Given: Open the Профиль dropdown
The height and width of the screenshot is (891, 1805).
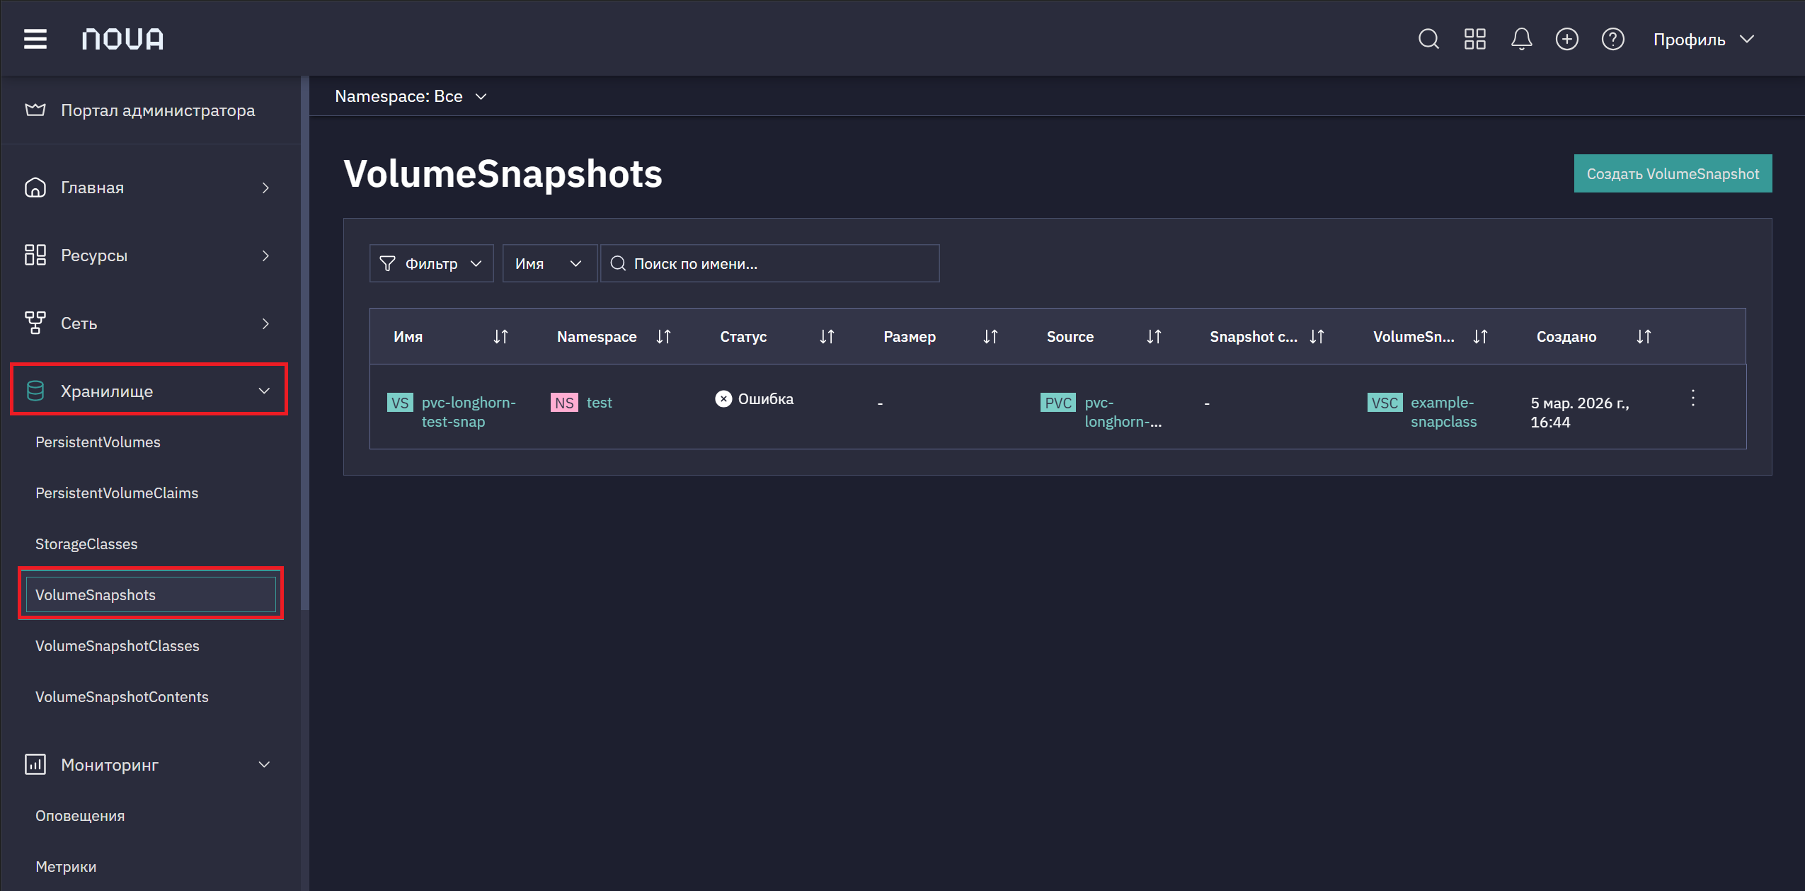Looking at the screenshot, I should pos(1704,39).
